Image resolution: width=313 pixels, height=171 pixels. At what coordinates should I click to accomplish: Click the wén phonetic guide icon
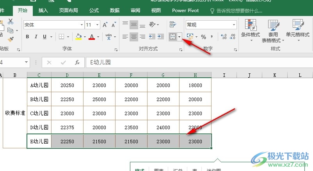coord(108,37)
